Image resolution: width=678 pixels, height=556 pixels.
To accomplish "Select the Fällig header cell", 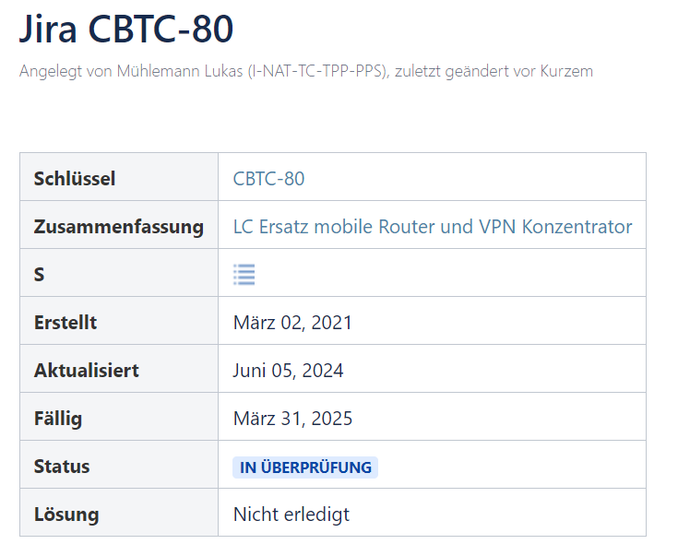I will pos(119,417).
